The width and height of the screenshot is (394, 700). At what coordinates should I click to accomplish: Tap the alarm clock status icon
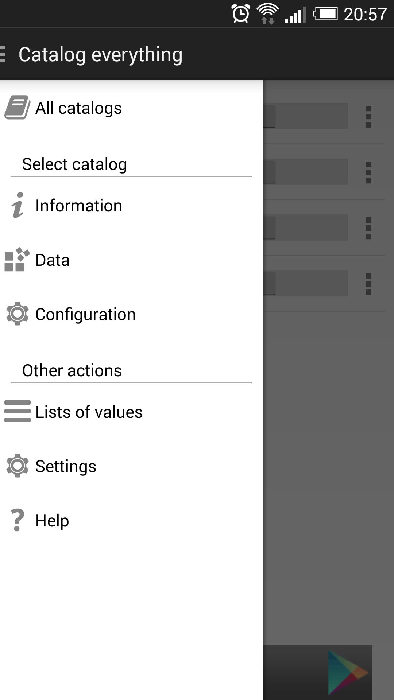click(x=241, y=14)
